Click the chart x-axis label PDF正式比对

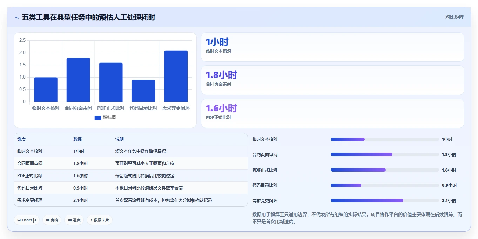111,108
